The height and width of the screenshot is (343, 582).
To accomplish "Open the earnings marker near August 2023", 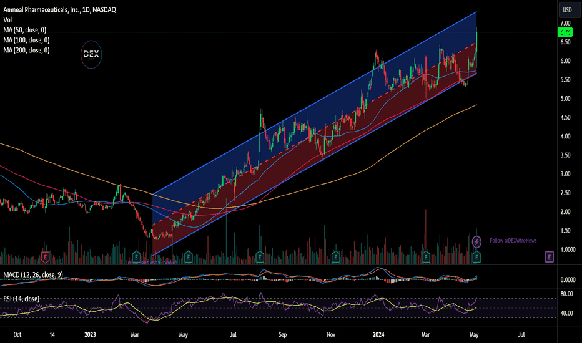I will [x=259, y=256].
